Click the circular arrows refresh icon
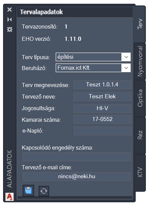Viewport: 152px width, 205px height. tap(44, 191)
